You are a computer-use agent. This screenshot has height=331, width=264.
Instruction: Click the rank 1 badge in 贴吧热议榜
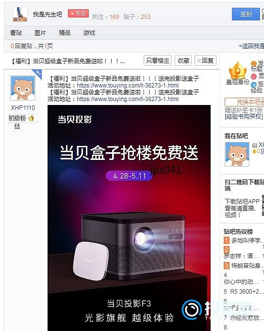pos(227,240)
